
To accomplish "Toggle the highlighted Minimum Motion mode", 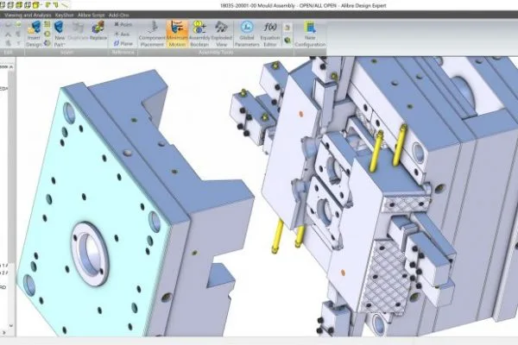I will coord(177,34).
